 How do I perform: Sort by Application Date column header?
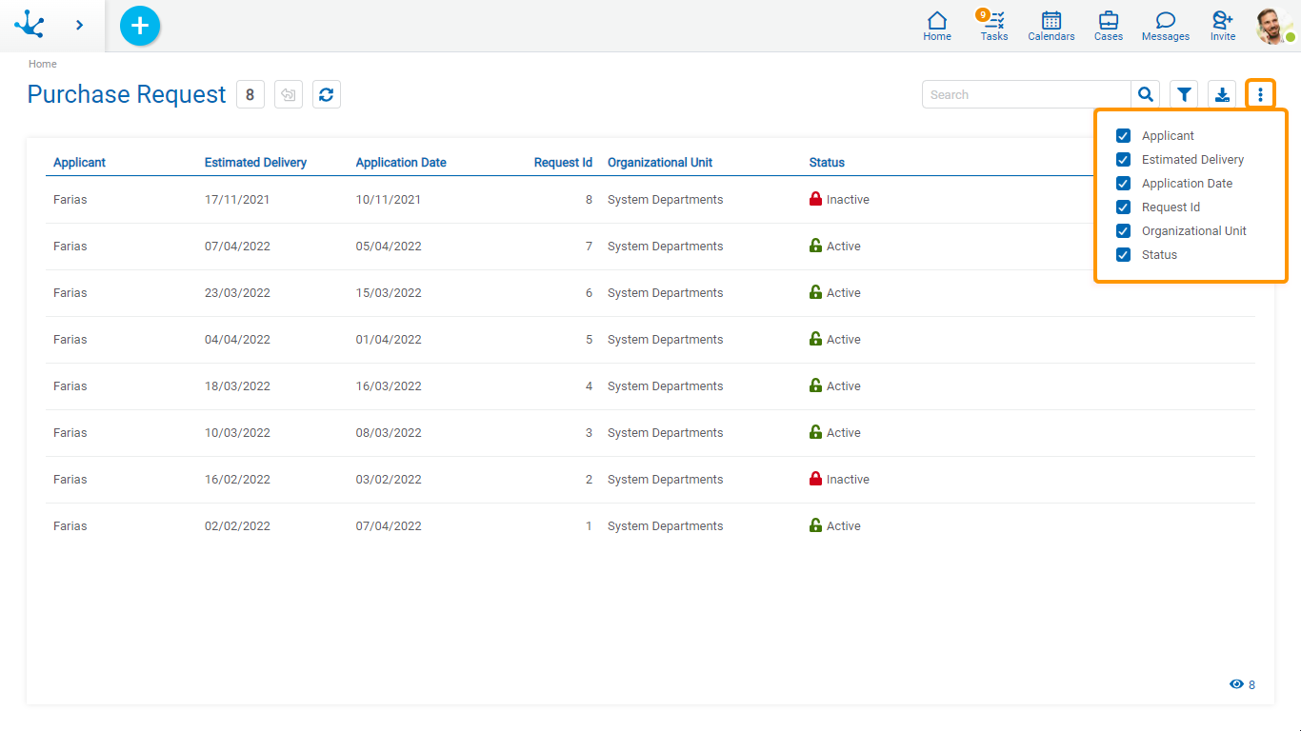click(401, 163)
